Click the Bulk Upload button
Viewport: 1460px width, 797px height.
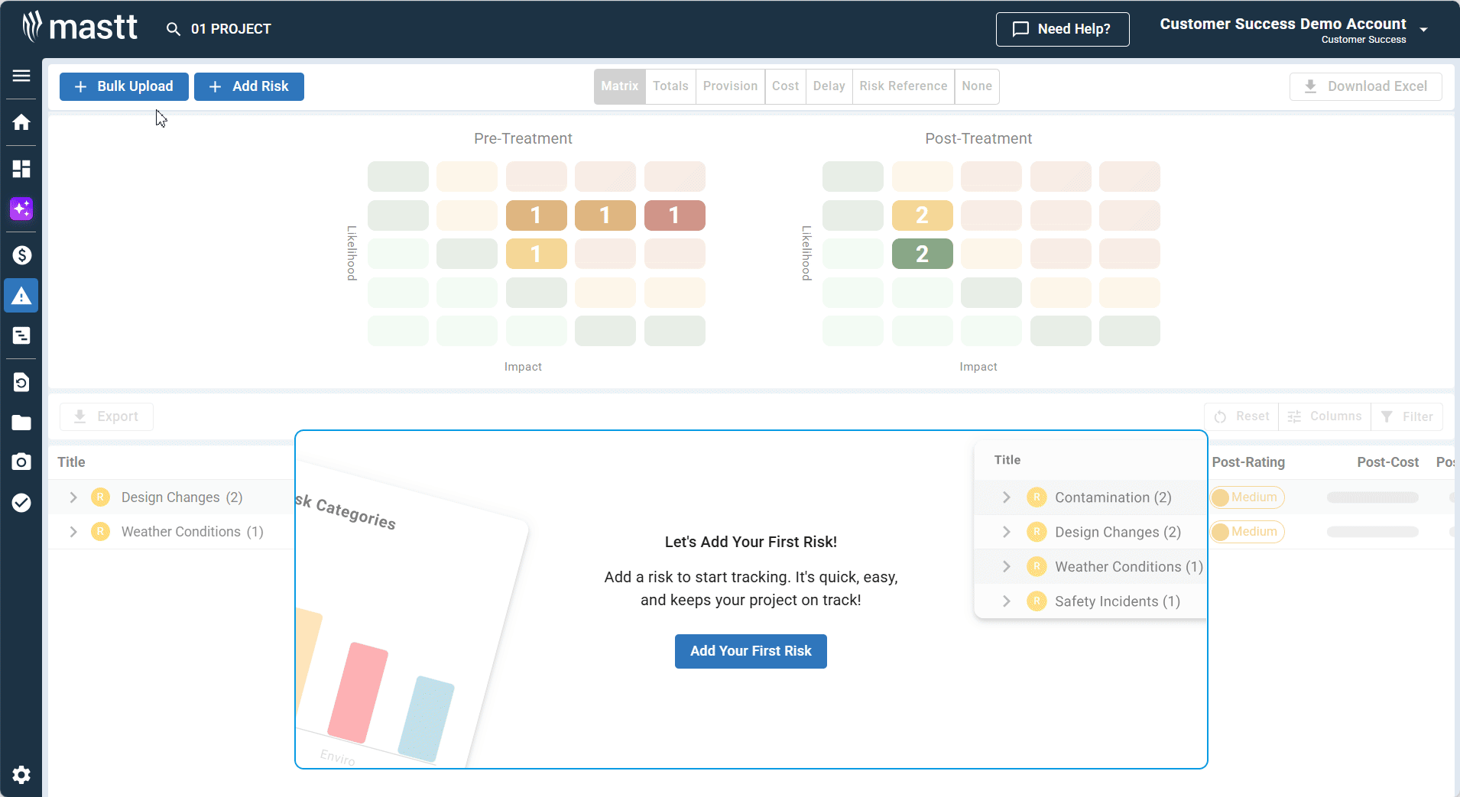click(124, 86)
